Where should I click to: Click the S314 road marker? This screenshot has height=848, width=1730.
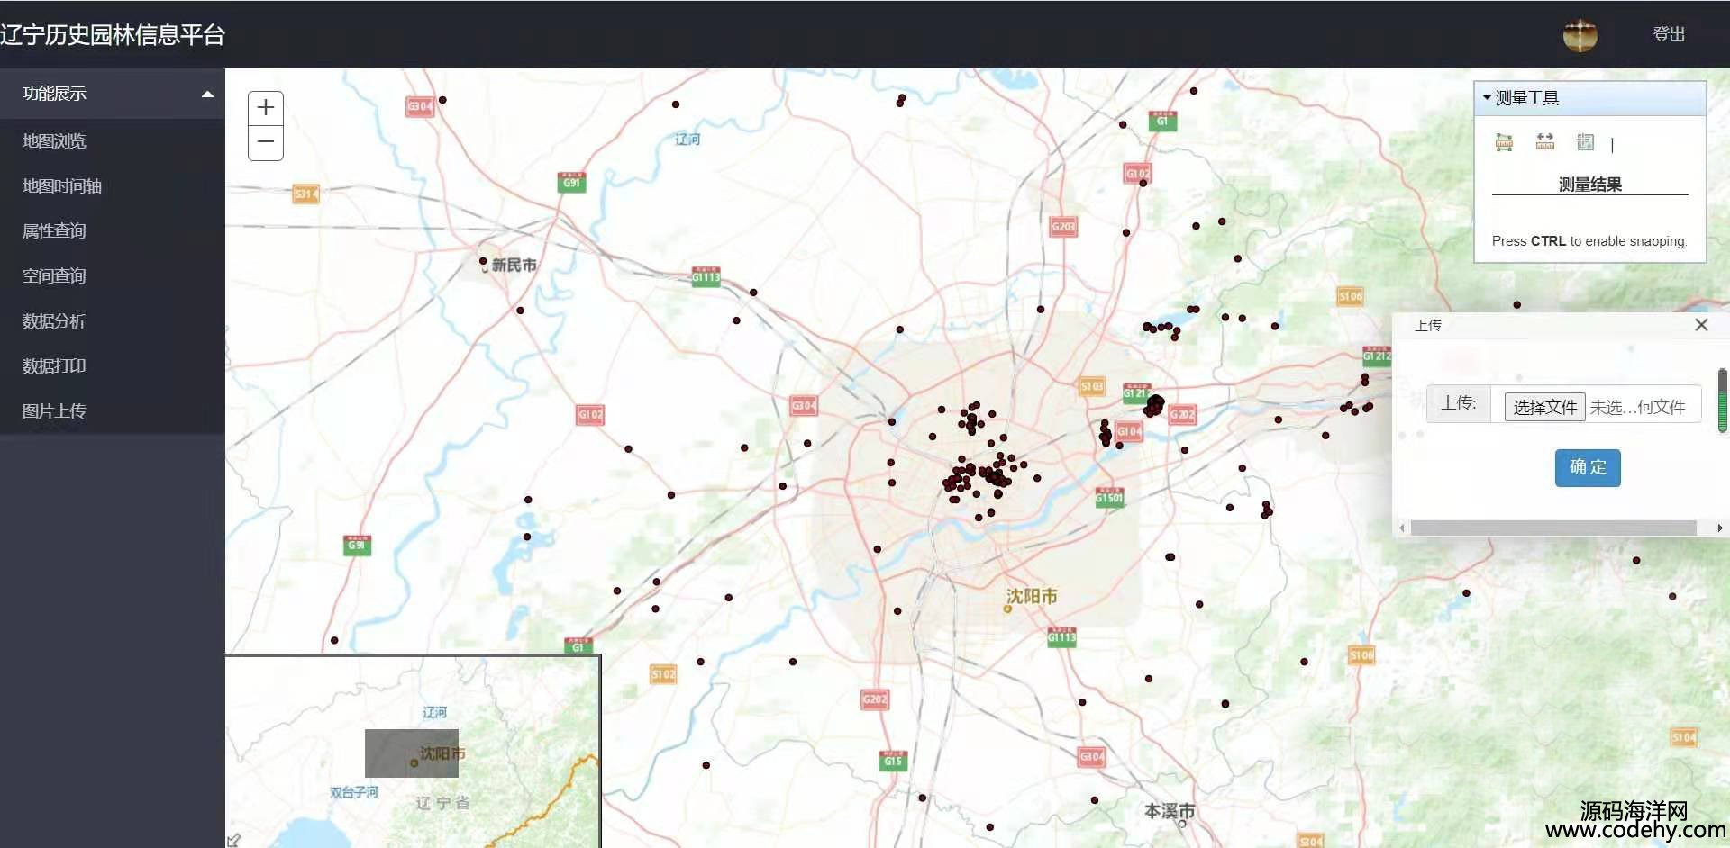pyautogui.click(x=306, y=194)
